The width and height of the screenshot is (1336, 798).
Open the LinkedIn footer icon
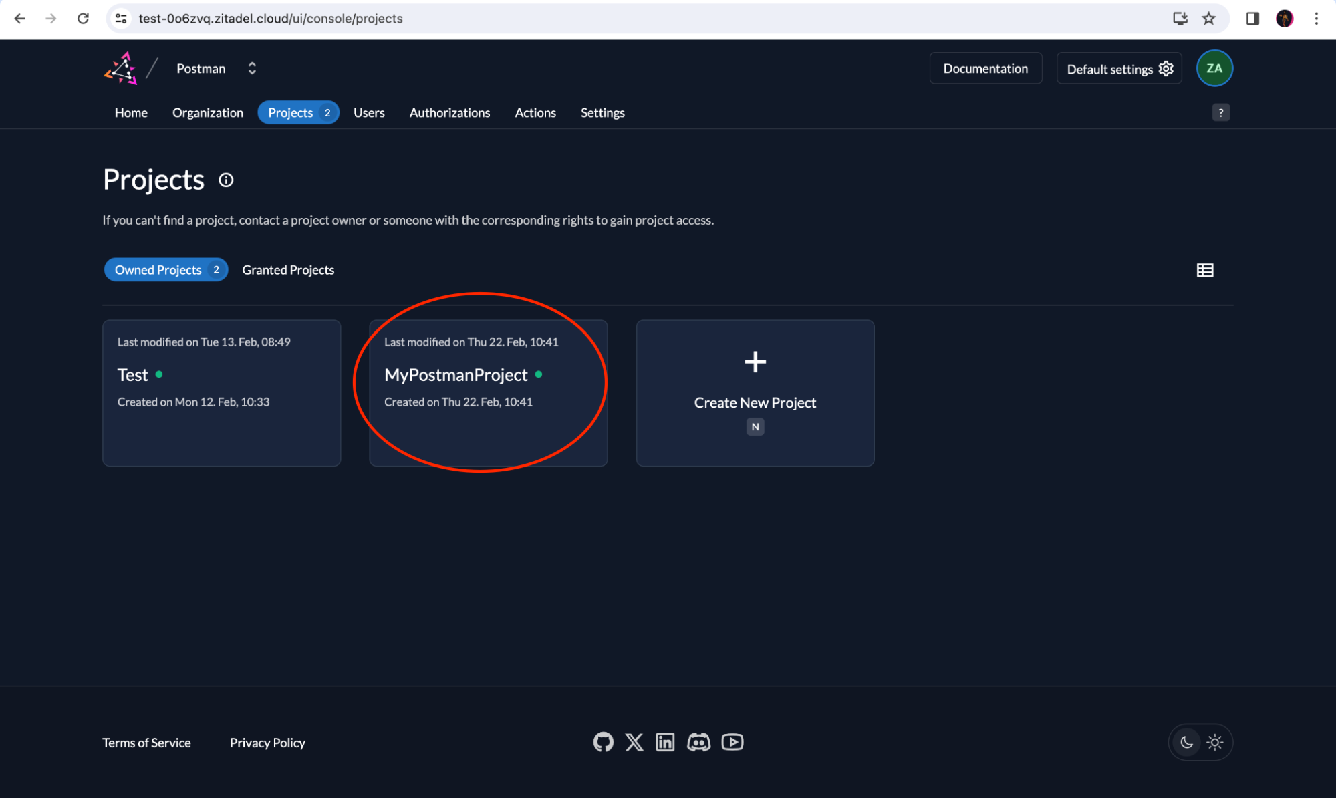(665, 742)
